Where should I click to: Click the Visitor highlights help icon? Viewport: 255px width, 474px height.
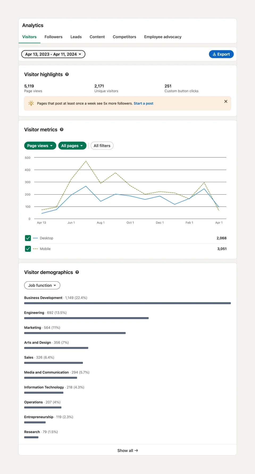(67, 74)
